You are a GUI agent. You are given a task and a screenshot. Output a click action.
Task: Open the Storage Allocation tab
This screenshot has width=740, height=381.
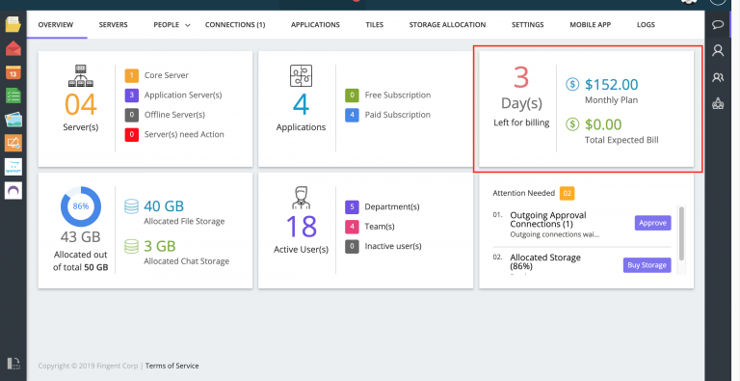point(447,24)
